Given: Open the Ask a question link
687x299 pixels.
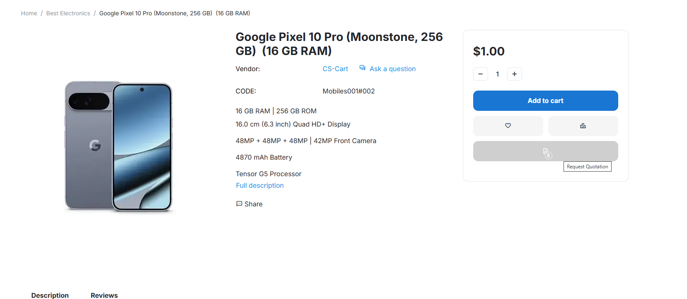Looking at the screenshot, I should tap(392, 69).
